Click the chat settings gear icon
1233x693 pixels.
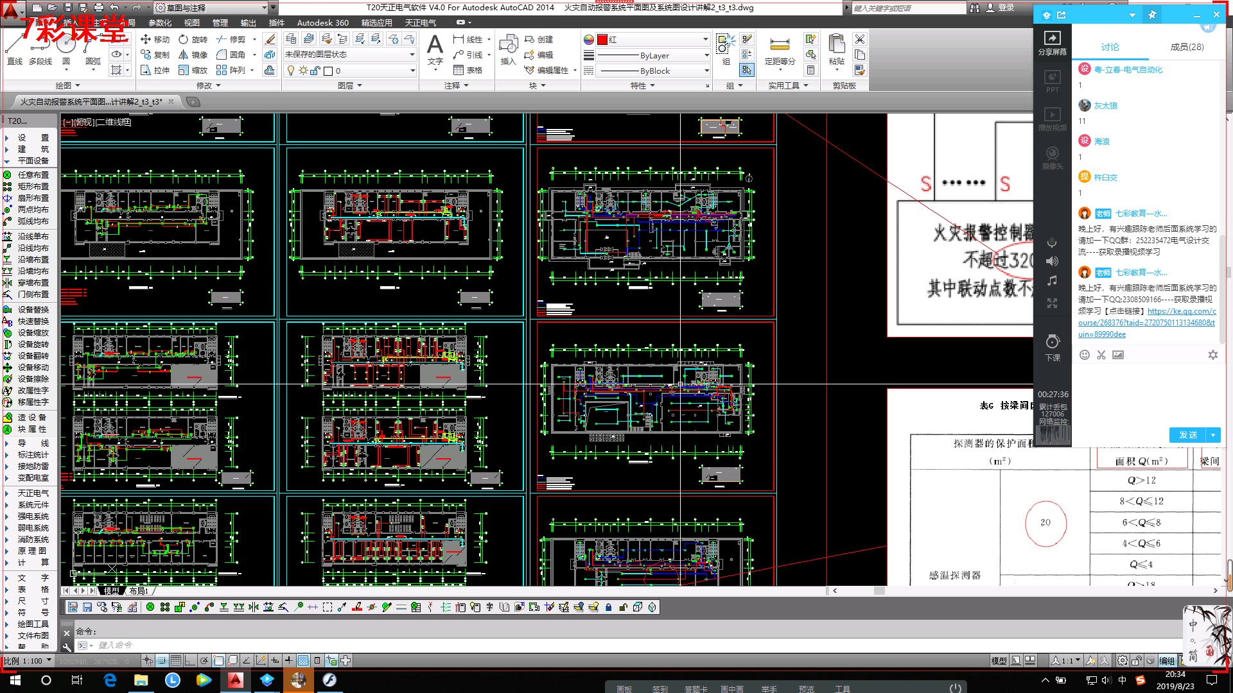coord(1212,355)
